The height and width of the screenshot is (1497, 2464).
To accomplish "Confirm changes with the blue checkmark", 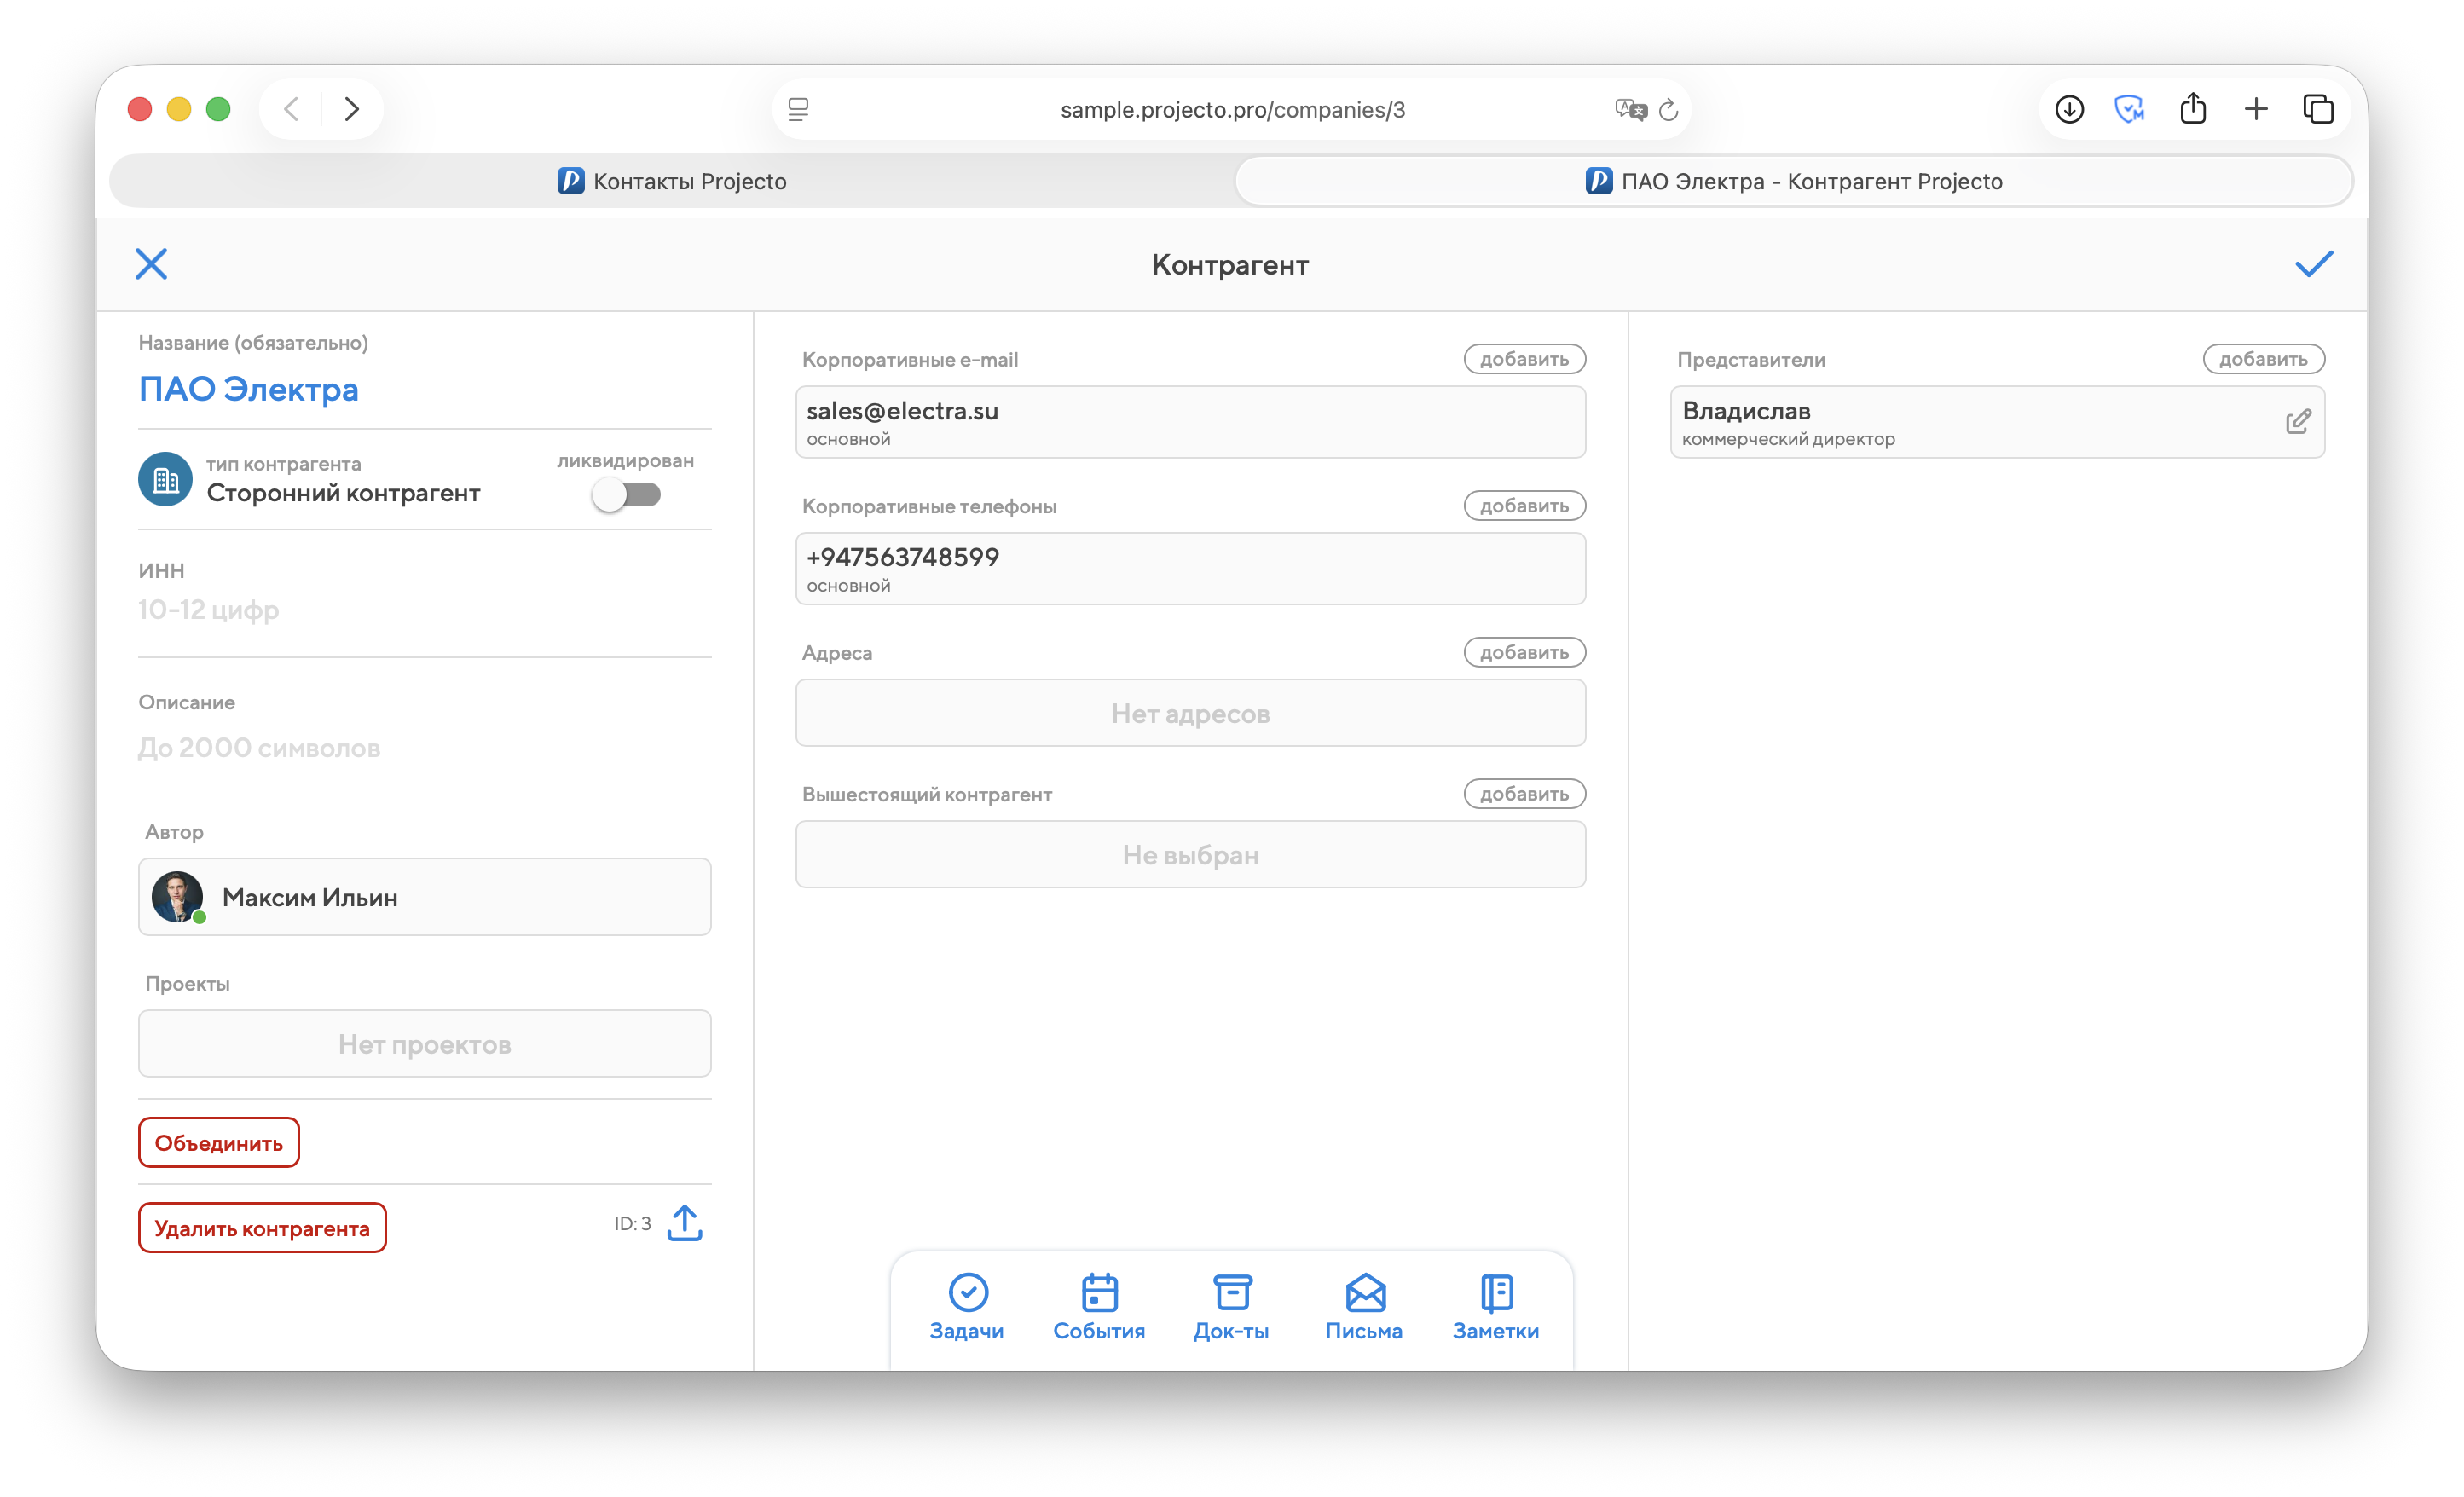I will pyautogui.click(x=2313, y=264).
